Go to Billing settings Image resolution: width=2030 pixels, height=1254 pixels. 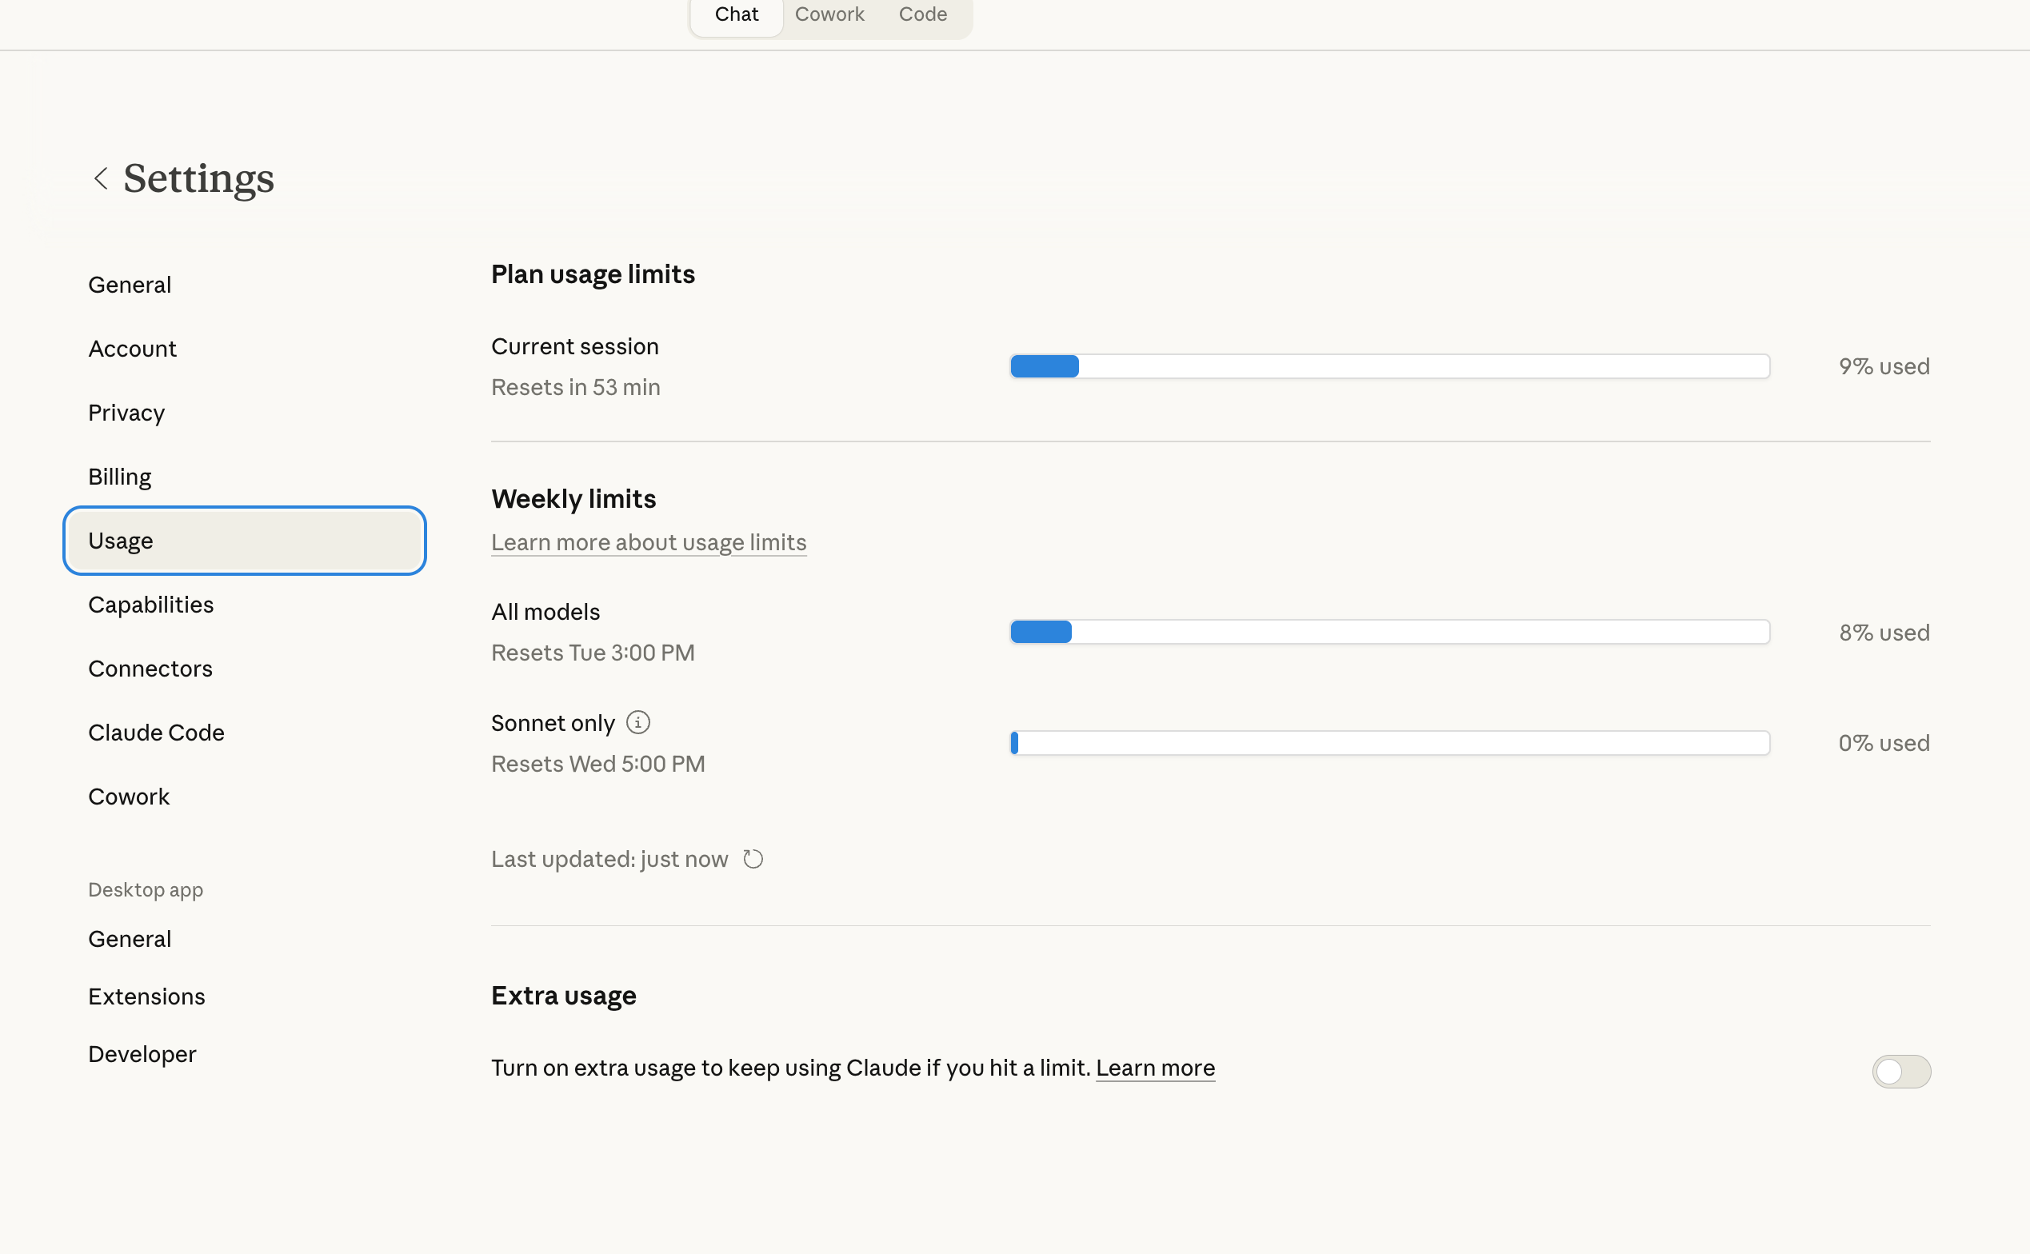(120, 477)
